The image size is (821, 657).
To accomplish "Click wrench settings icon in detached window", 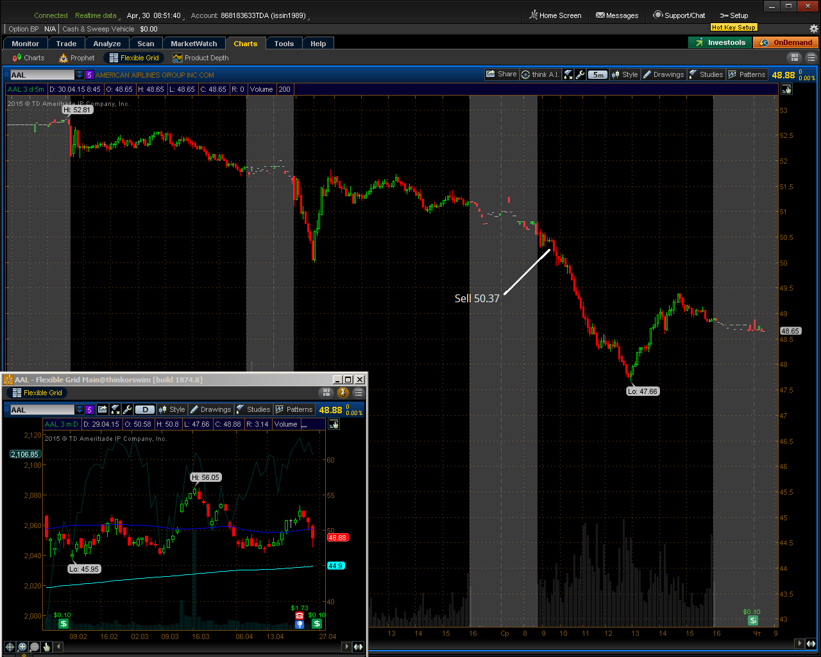I will pyautogui.click(x=127, y=409).
